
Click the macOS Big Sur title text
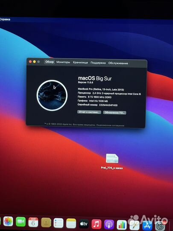click(95, 78)
